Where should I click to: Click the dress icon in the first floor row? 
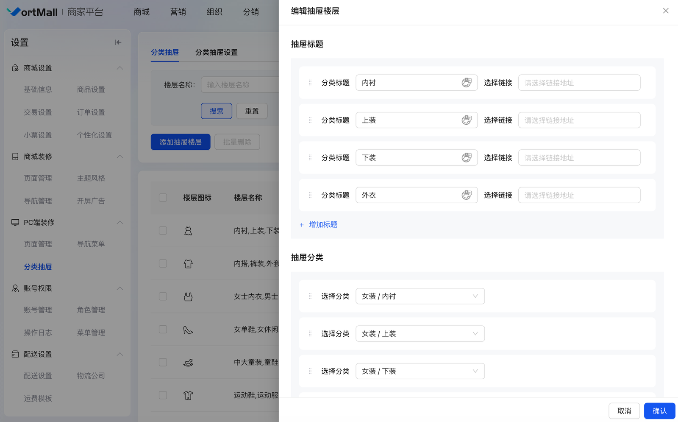click(188, 231)
